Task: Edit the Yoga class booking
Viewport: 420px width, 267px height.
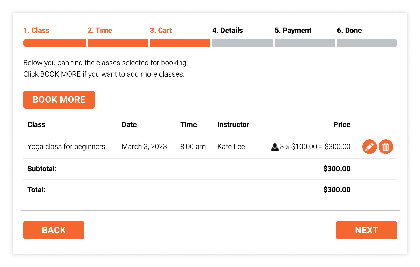Action: 369,147
